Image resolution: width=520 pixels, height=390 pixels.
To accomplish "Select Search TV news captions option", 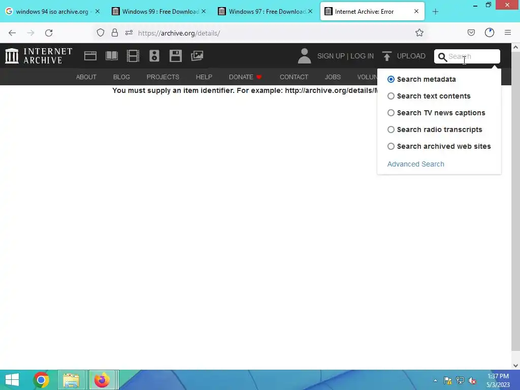I will [x=391, y=113].
